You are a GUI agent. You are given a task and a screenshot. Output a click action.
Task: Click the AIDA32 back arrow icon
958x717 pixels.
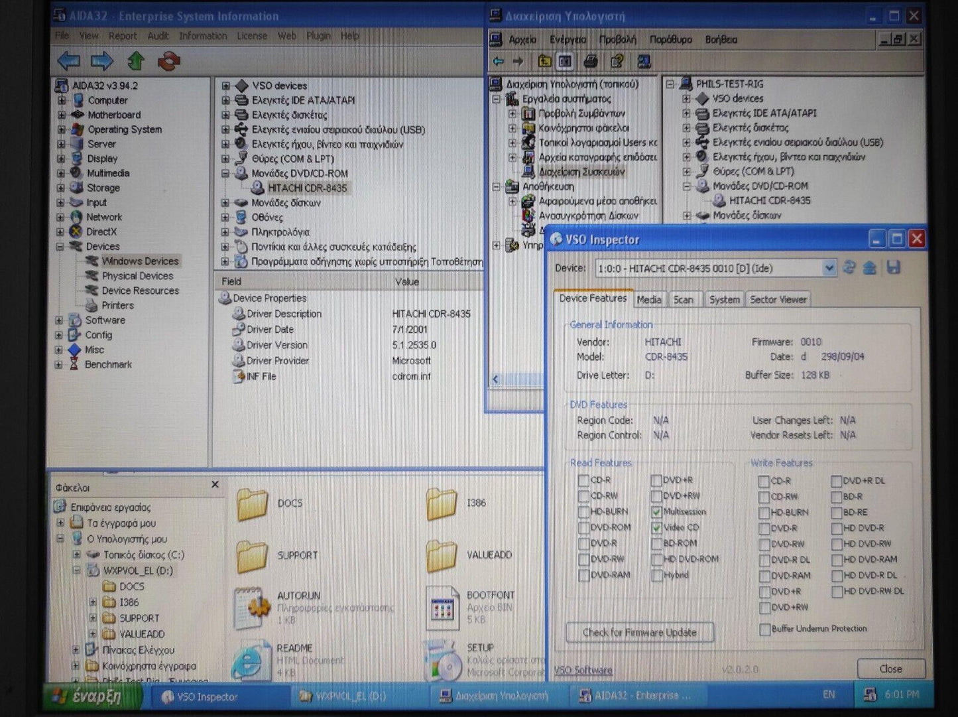pos(69,61)
